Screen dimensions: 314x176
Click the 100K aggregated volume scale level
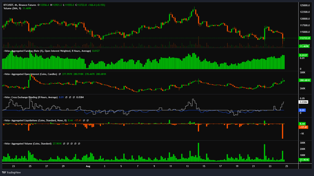click(x=302, y=155)
